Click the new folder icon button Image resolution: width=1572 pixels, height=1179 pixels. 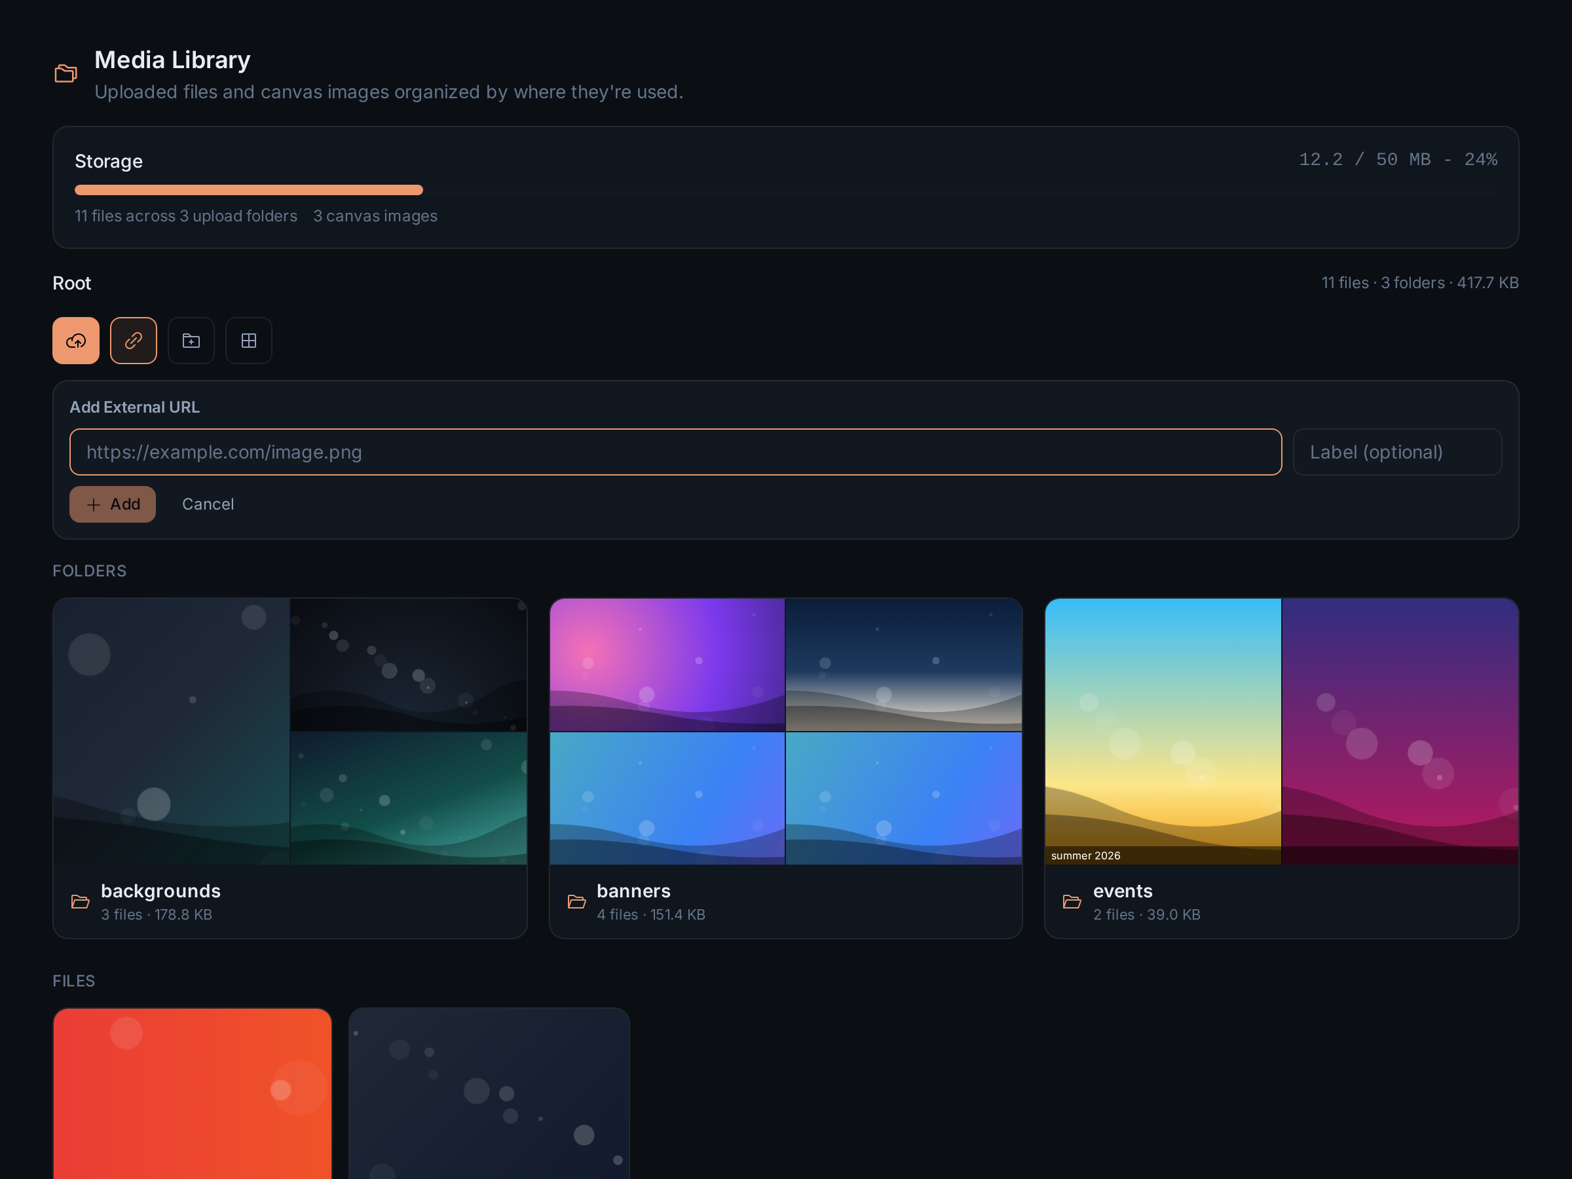pyautogui.click(x=191, y=341)
